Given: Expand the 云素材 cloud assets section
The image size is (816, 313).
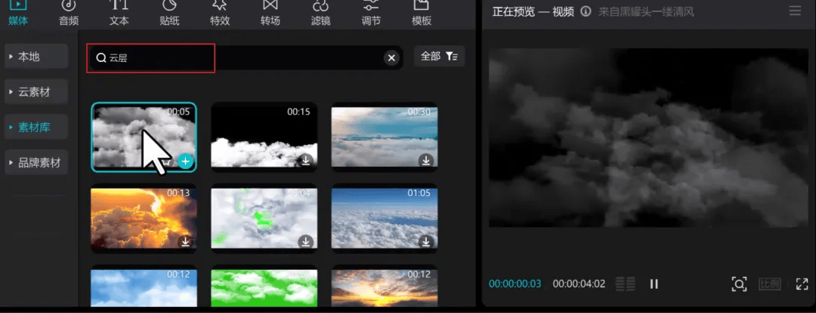Looking at the screenshot, I should 36,92.
